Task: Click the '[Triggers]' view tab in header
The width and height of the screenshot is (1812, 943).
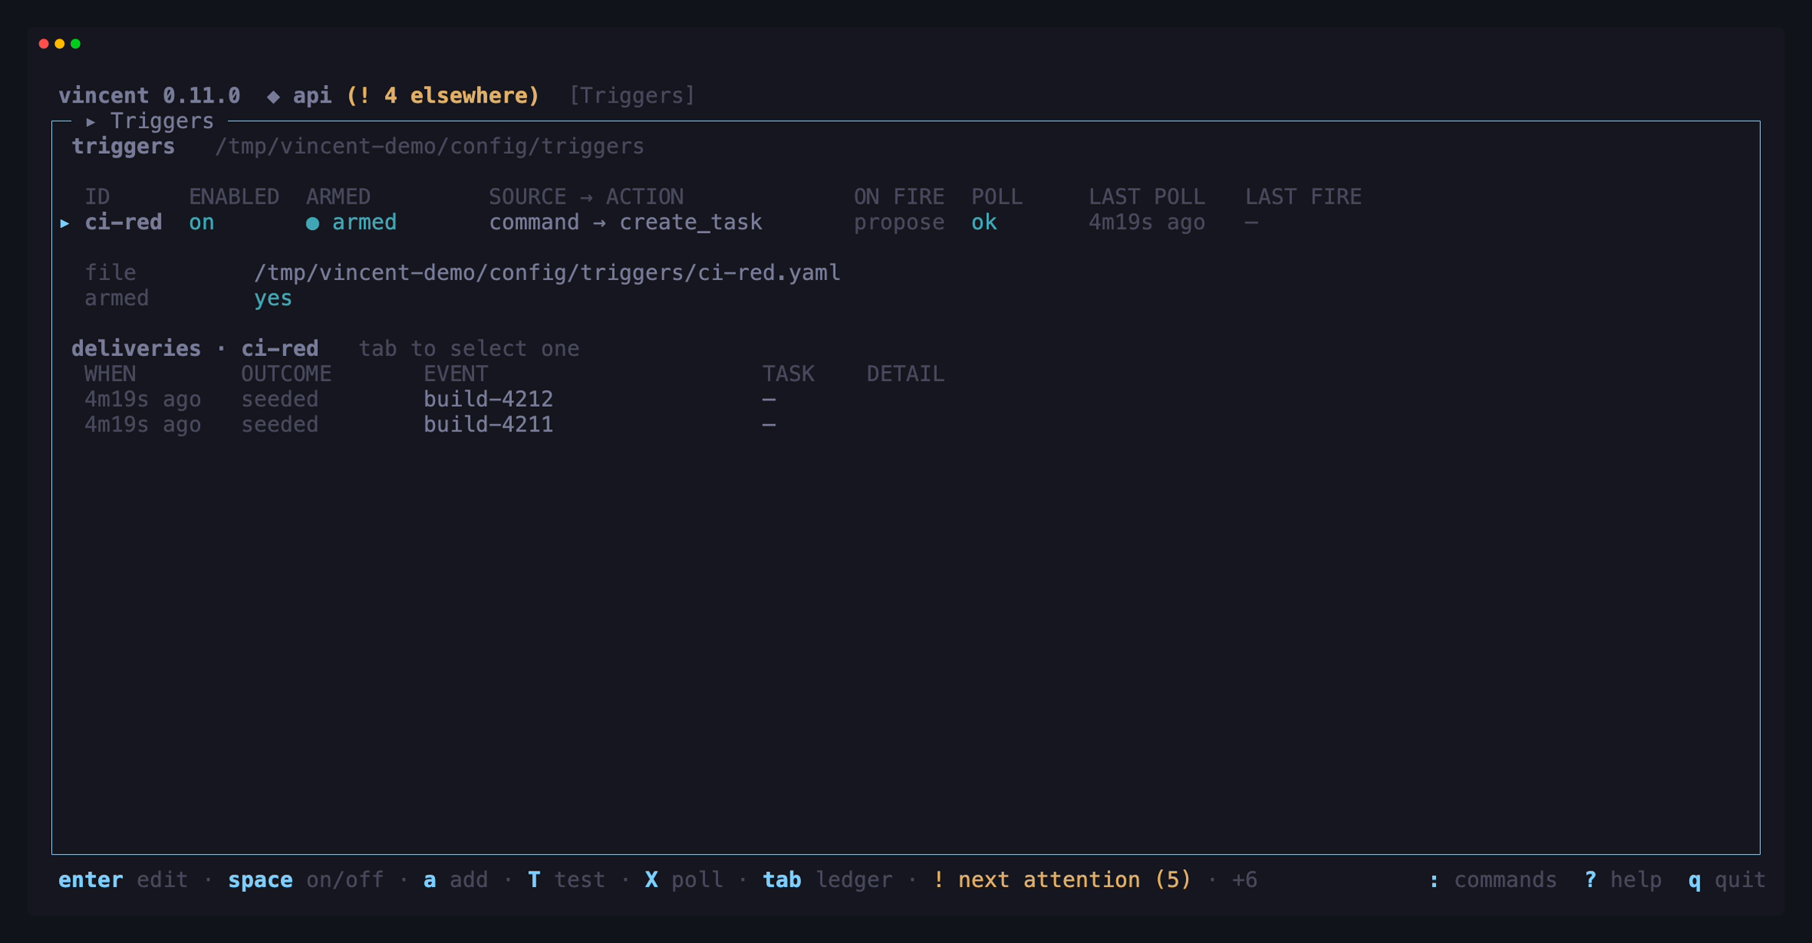Action: coord(631,96)
